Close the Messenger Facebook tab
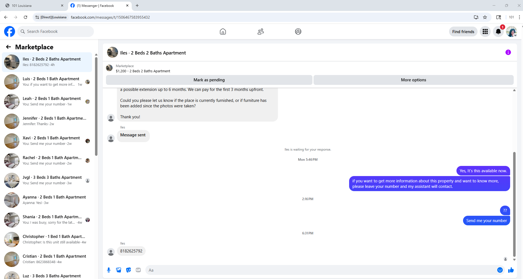 point(127,5)
